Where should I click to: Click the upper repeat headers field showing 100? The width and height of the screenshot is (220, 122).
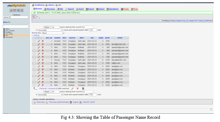click(93, 30)
